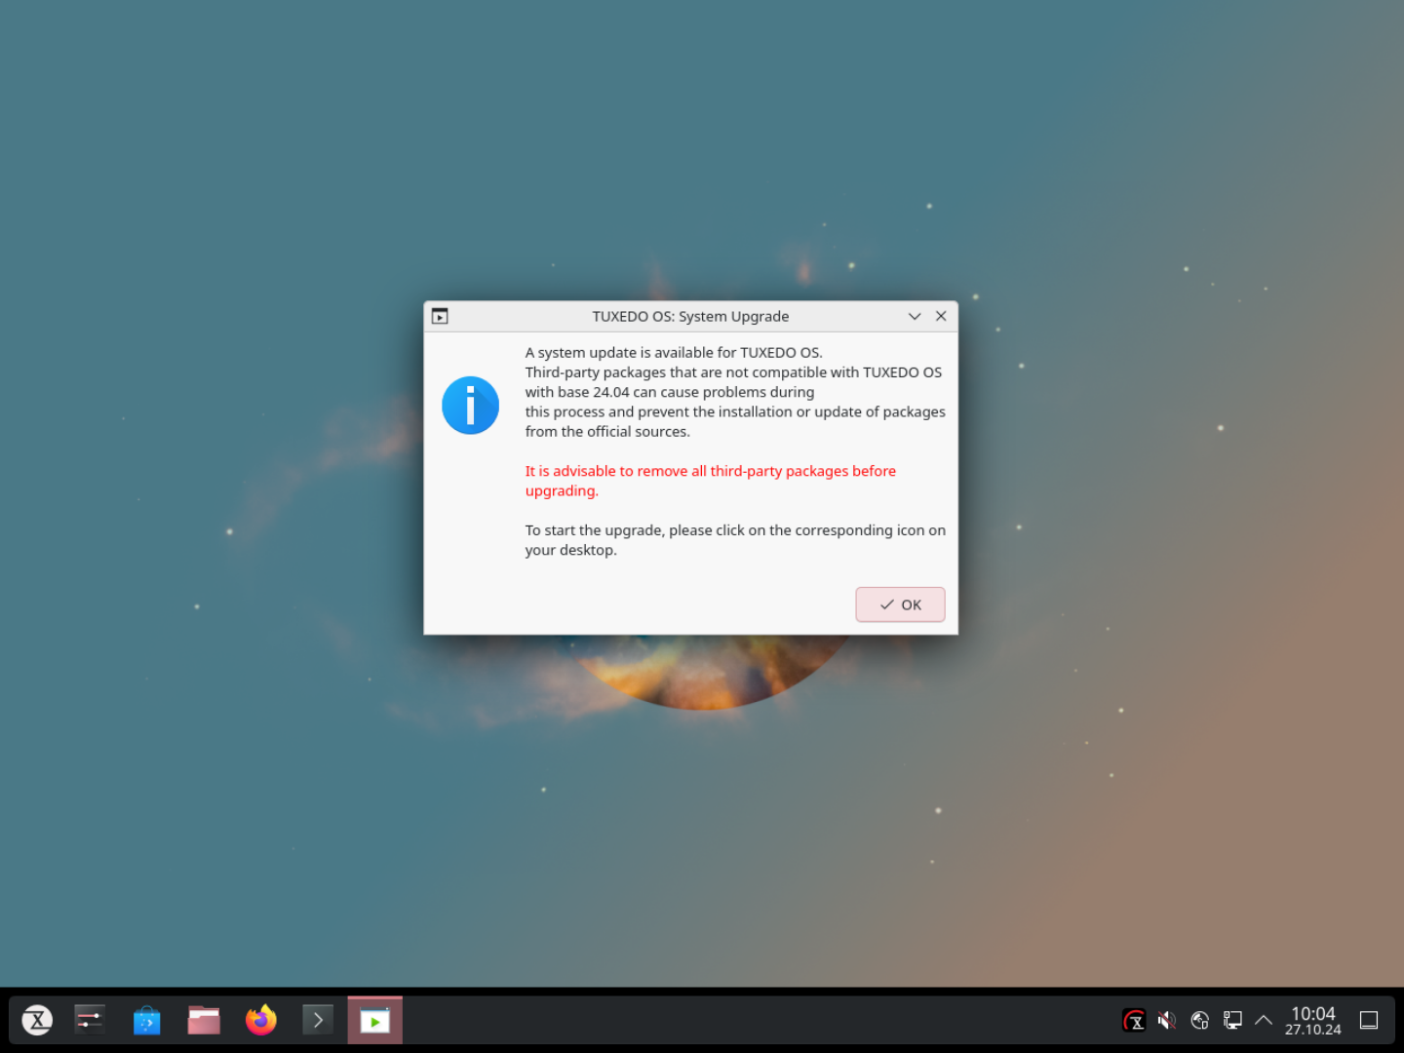Select the active System Upgrade taskbar entry

tap(374, 1020)
